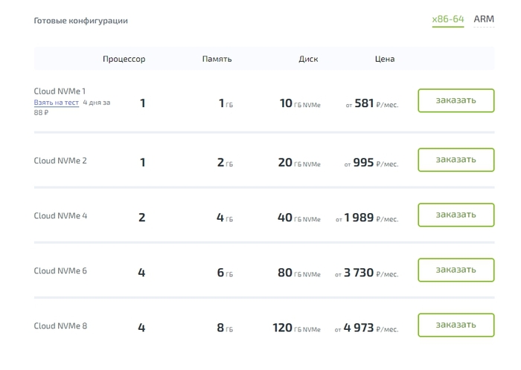Click the 'Цена' column header
This screenshot has height=370, width=521.
(384, 59)
